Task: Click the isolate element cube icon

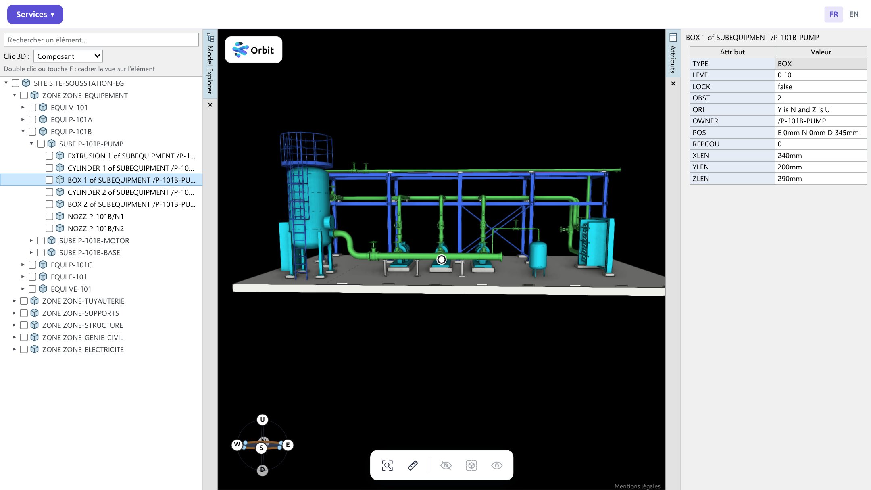Action: (x=471, y=465)
